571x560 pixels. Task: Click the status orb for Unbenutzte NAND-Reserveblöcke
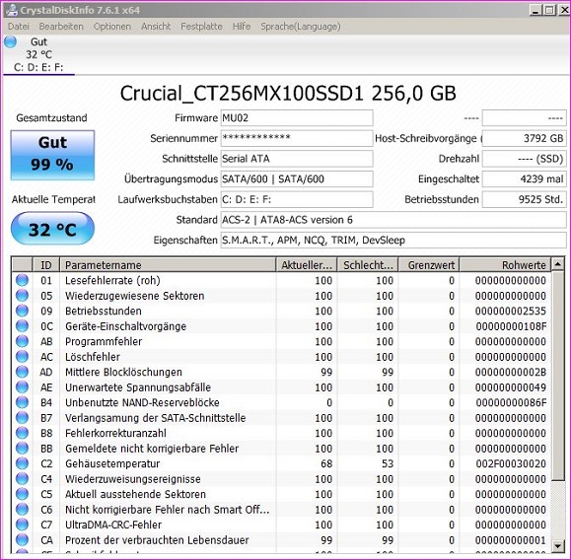22,402
